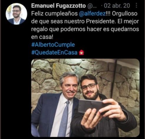145x139 pixels.
Task: Open Emanuel Fugazzotto's round profile avatar
Action: click(16, 14)
